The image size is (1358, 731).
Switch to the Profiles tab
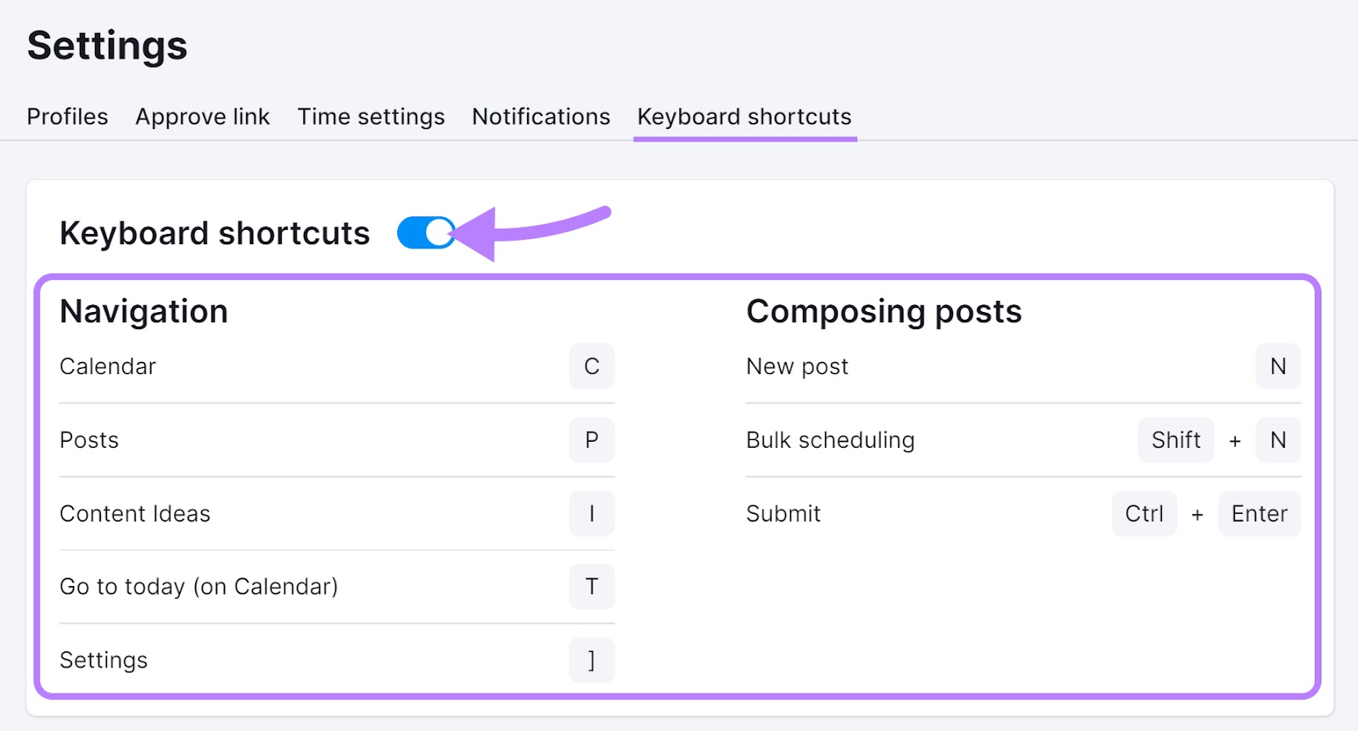point(67,116)
